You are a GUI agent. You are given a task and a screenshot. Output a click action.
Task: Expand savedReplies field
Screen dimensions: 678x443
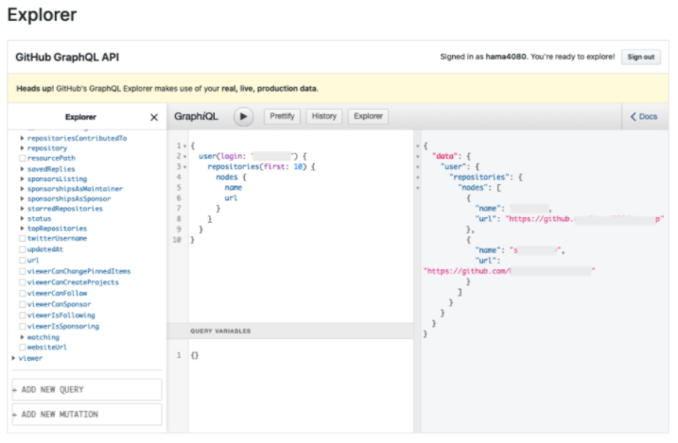22,169
